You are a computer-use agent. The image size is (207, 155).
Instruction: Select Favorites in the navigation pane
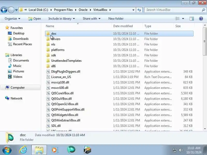tap(17, 28)
